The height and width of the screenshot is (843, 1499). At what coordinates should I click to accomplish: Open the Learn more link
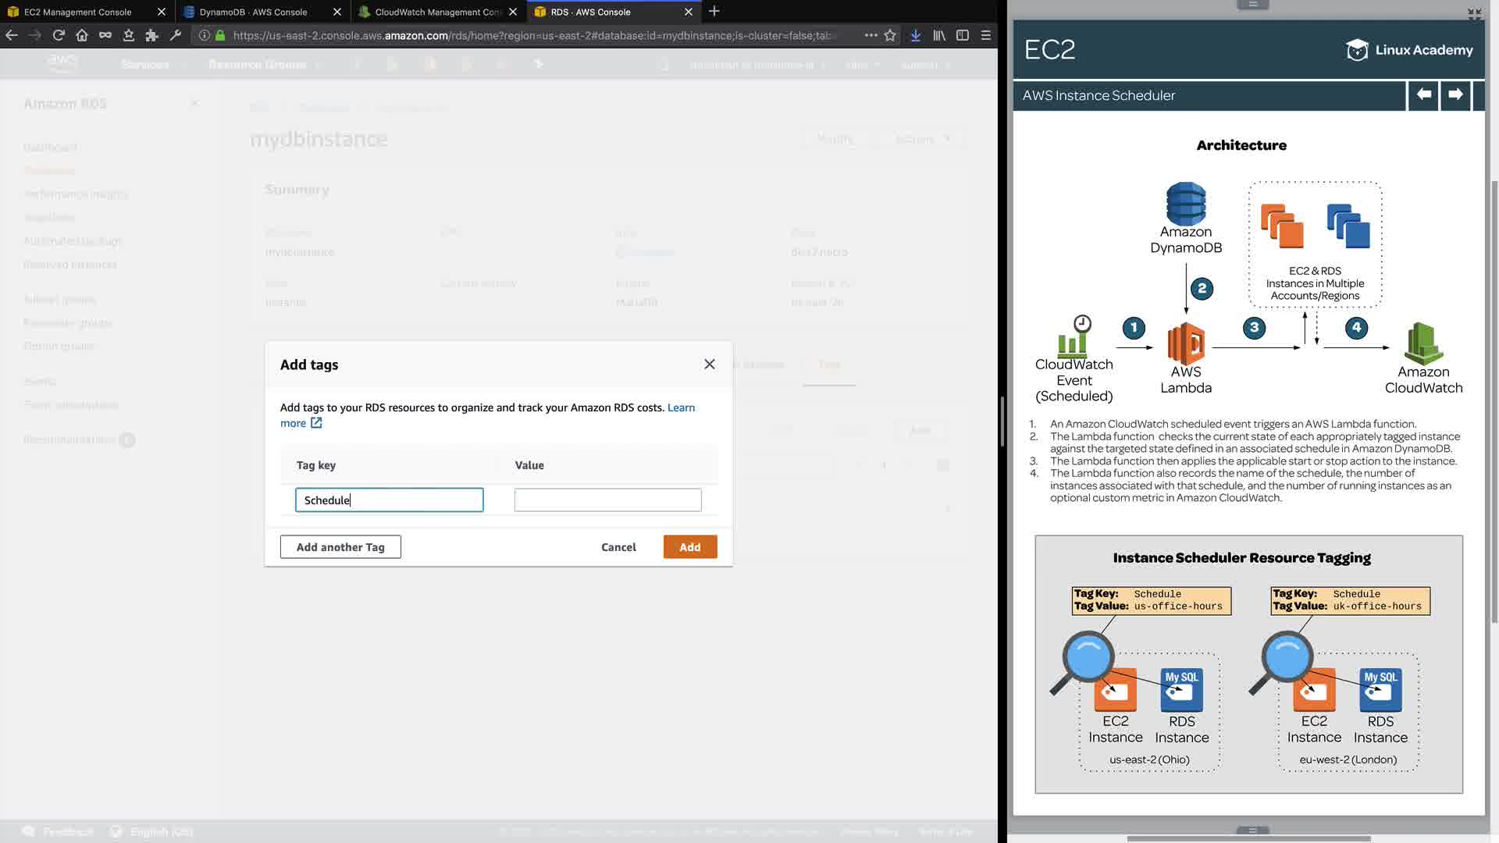coord(681,407)
